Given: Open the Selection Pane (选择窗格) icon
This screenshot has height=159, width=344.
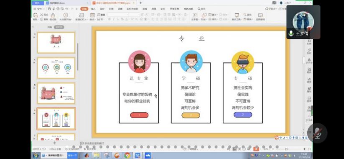Looking at the screenshot, I should click(x=260, y=15).
